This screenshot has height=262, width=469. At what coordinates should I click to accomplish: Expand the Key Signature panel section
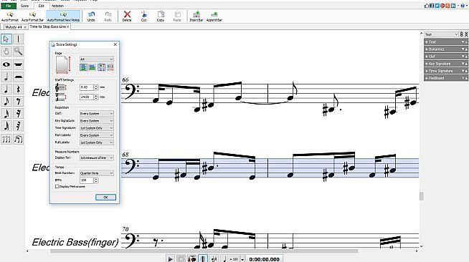[445, 64]
